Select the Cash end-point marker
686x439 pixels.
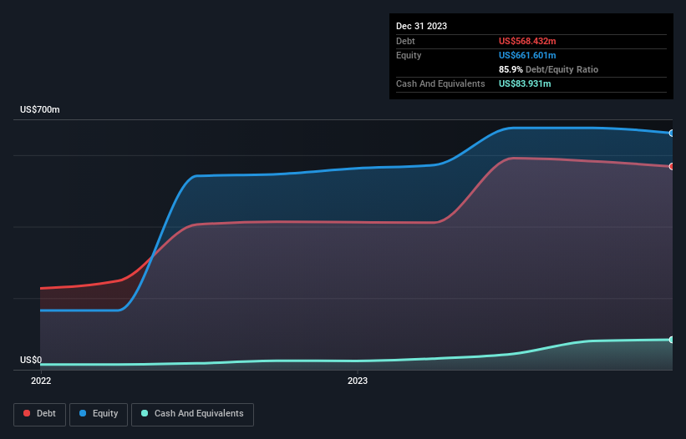pyautogui.click(x=672, y=340)
